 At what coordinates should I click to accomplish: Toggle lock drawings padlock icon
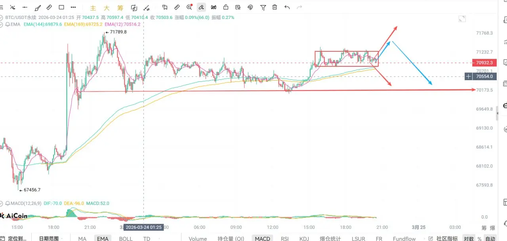coord(226,7)
